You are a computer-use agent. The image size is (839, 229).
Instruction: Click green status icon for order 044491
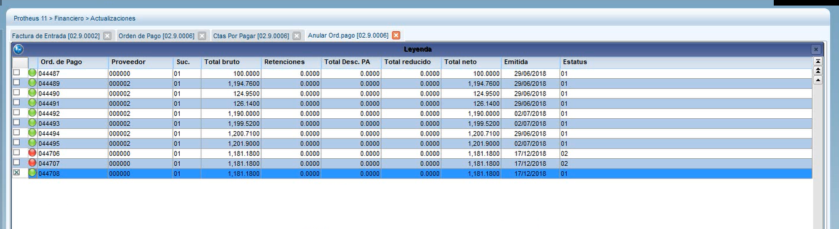coord(33,103)
